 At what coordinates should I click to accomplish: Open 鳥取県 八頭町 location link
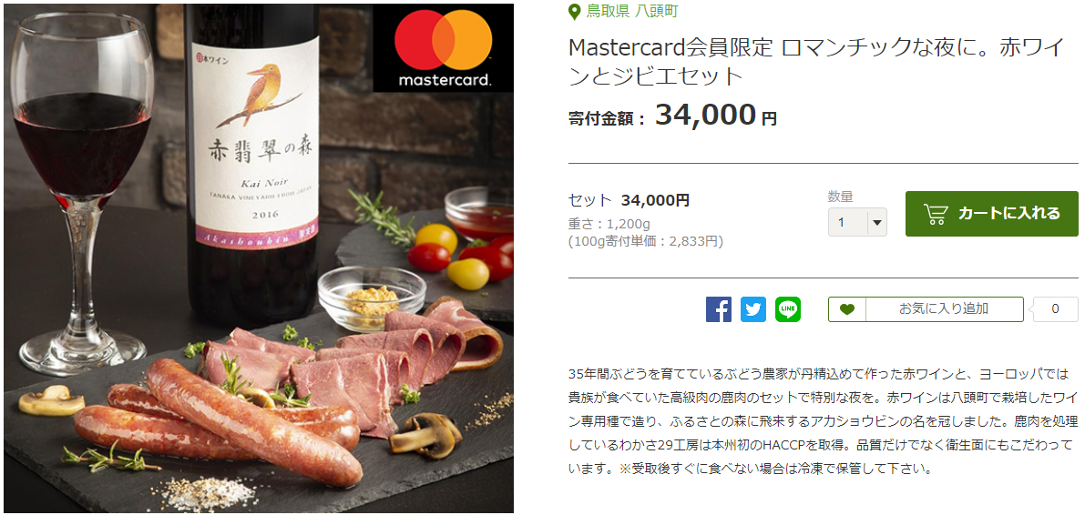pyautogui.click(x=631, y=11)
